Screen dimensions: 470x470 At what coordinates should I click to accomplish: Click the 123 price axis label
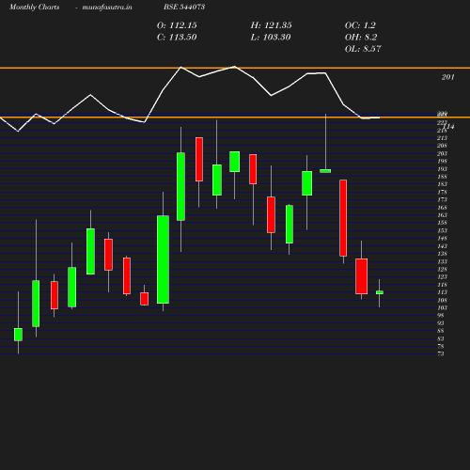click(x=443, y=276)
